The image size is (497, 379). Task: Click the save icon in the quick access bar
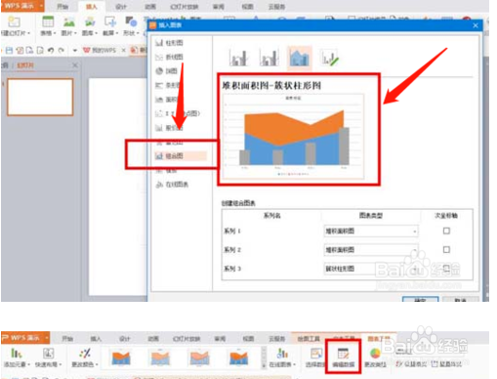click(9, 51)
